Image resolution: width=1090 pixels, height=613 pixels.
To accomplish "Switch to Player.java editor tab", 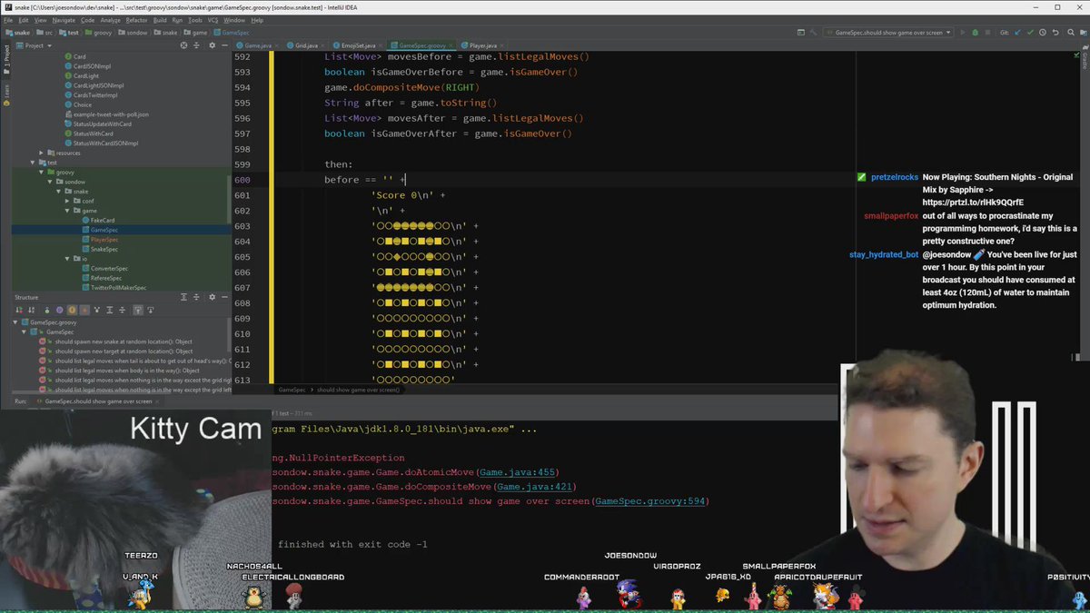I will point(482,44).
